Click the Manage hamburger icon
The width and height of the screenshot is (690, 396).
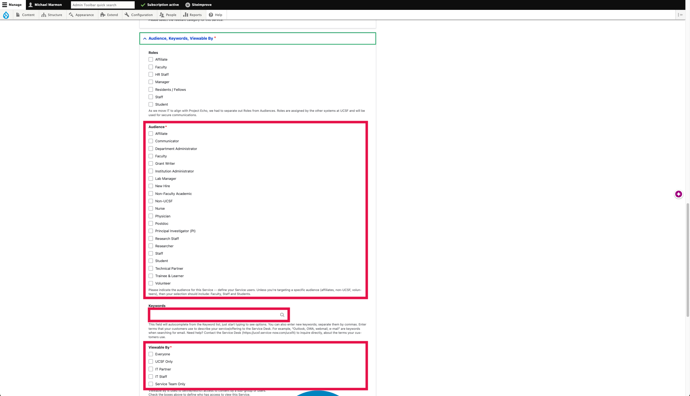(5, 5)
